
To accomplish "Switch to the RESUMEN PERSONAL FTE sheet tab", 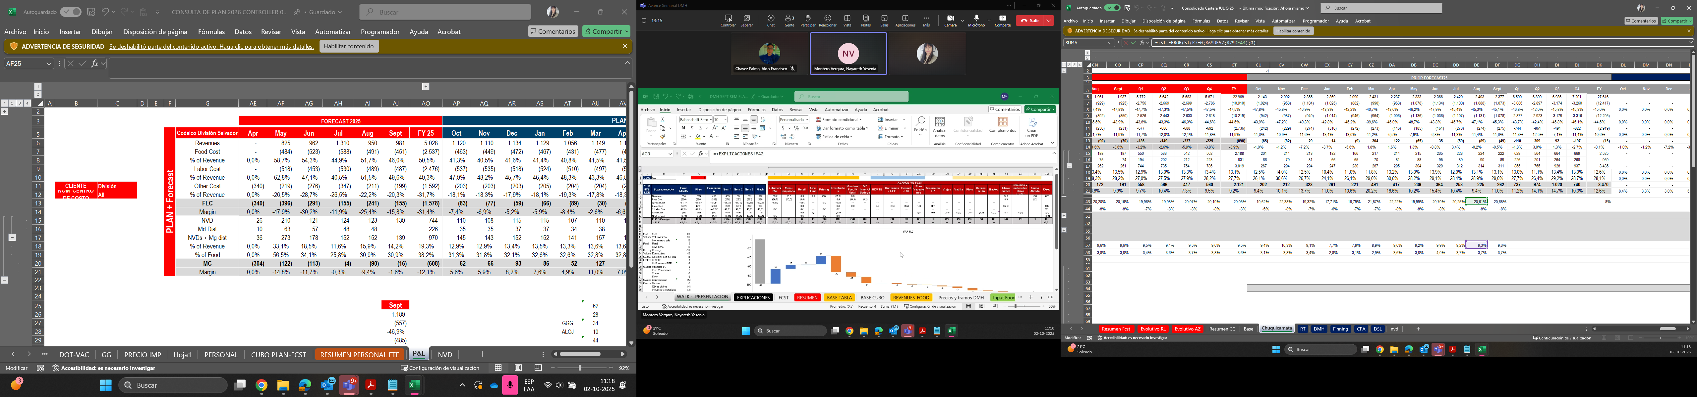I will pyautogui.click(x=359, y=354).
